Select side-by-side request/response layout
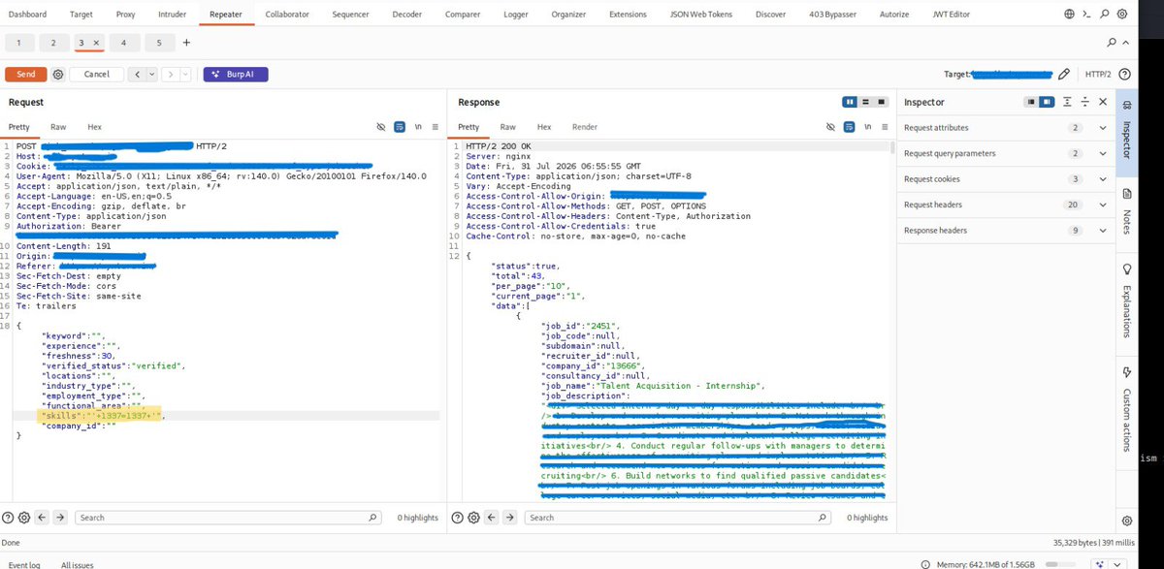Viewport: 1164px width, 569px height. [x=850, y=102]
